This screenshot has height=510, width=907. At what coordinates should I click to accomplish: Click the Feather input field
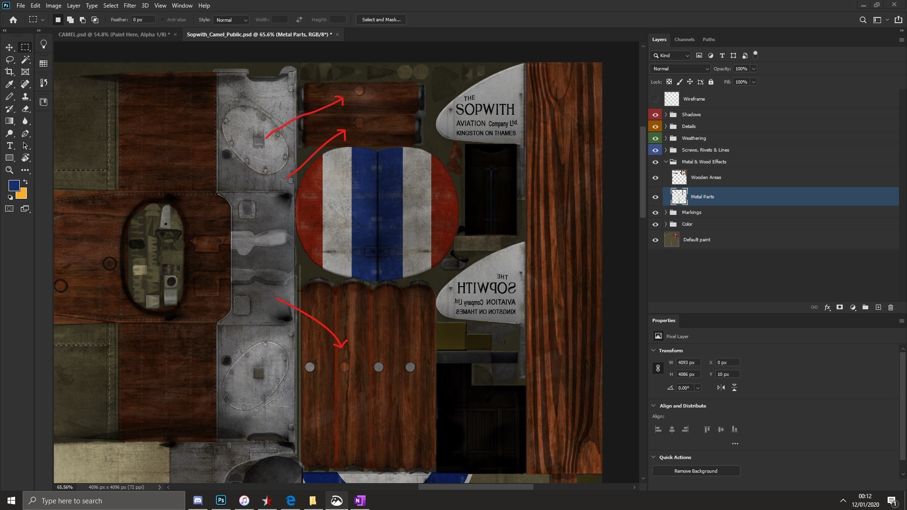(x=143, y=20)
